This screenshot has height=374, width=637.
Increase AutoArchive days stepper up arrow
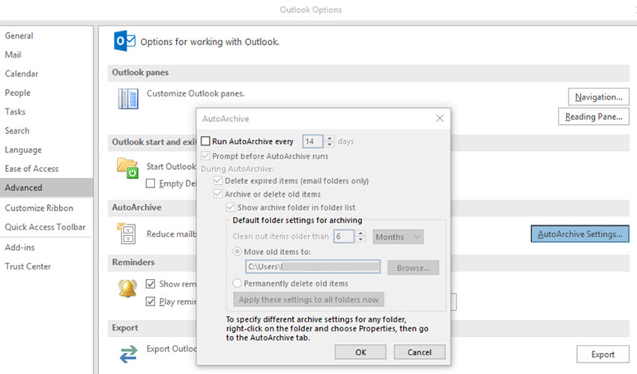[x=330, y=138]
